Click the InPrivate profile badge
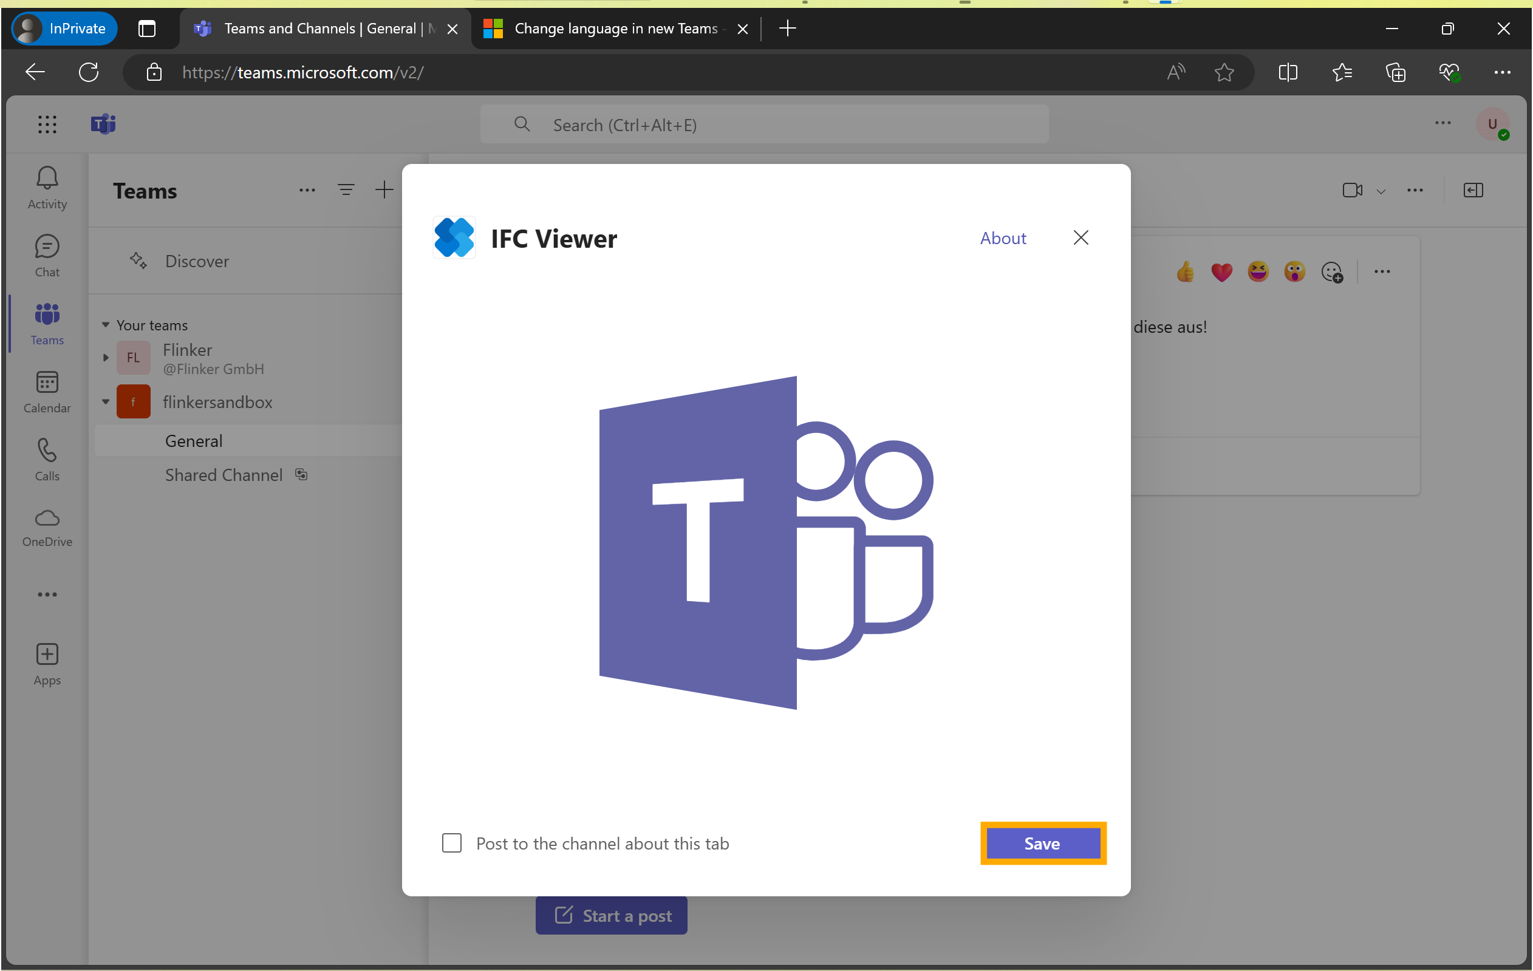 point(64,29)
